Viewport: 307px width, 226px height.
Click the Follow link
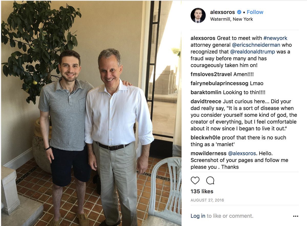255,12
